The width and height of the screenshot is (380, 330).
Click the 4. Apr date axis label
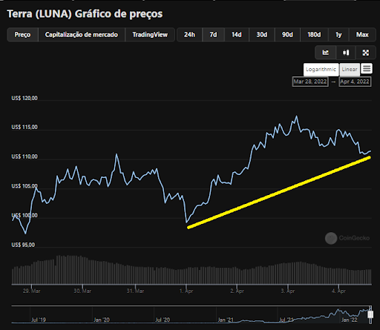[339, 291]
